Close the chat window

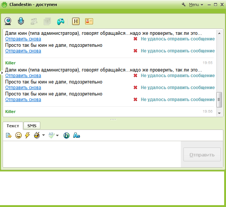pos(222,4)
